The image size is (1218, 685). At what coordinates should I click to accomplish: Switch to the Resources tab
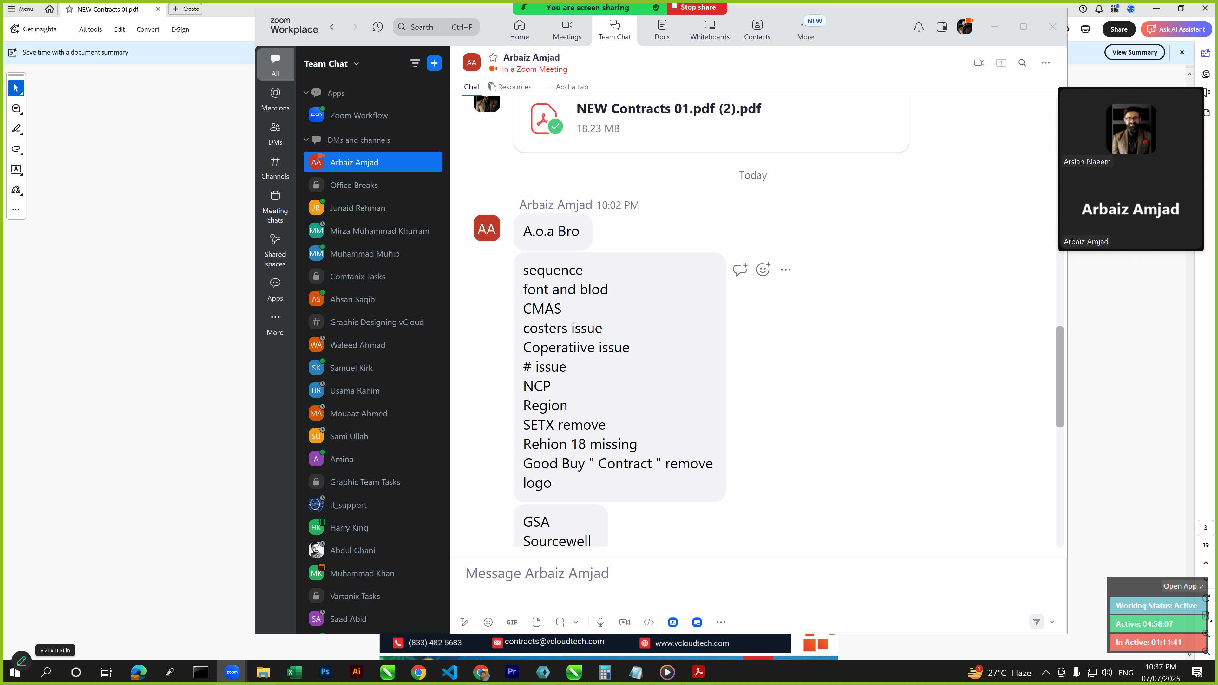510,87
